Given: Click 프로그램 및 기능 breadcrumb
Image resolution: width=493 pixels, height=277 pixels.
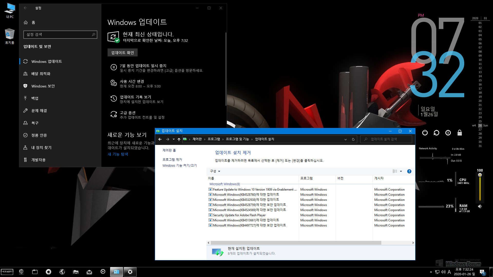Looking at the screenshot, I should [x=238, y=139].
